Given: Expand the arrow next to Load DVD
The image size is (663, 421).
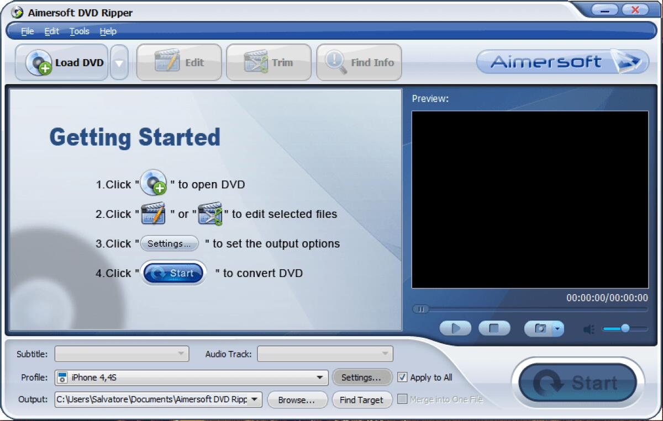Looking at the screenshot, I should click(x=119, y=62).
